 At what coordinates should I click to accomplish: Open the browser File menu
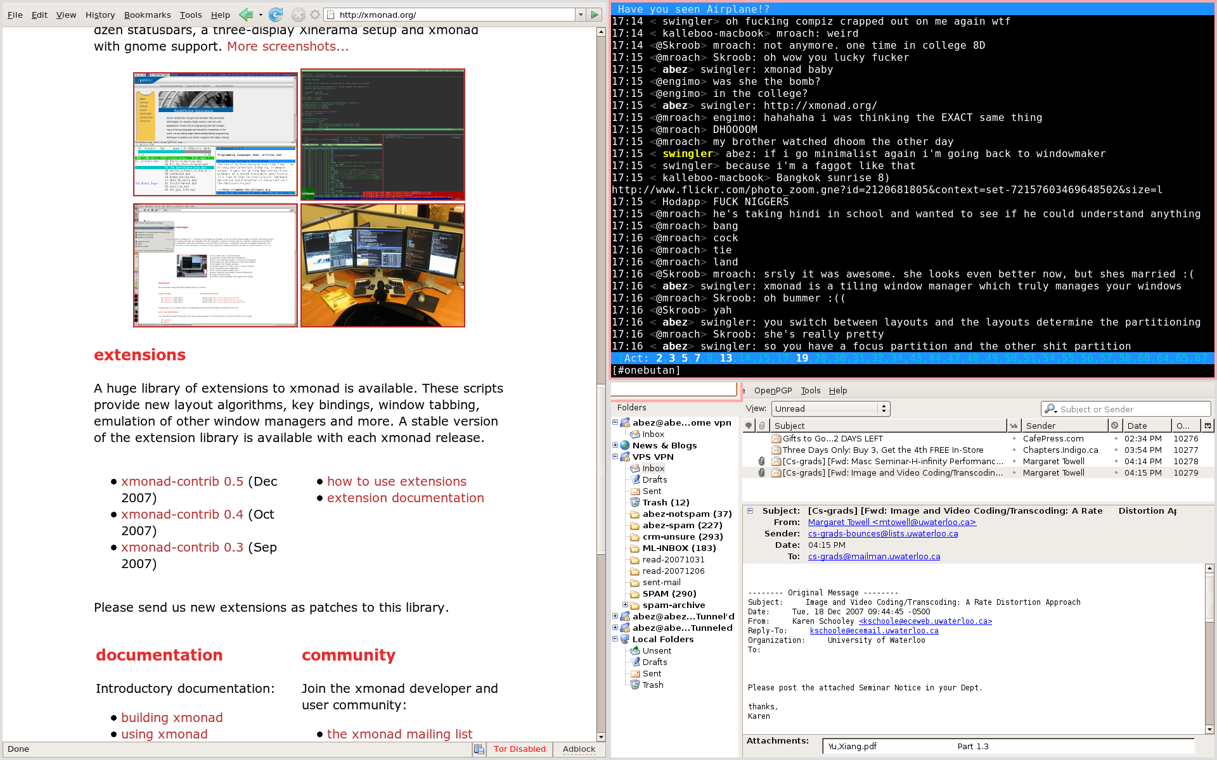[x=15, y=15]
